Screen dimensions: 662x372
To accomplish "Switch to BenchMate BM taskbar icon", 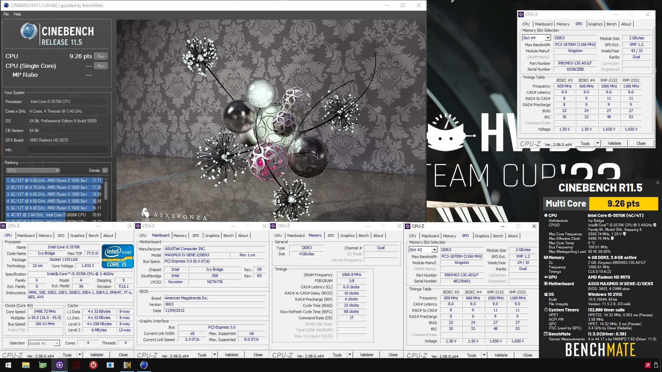I will tap(127, 365).
